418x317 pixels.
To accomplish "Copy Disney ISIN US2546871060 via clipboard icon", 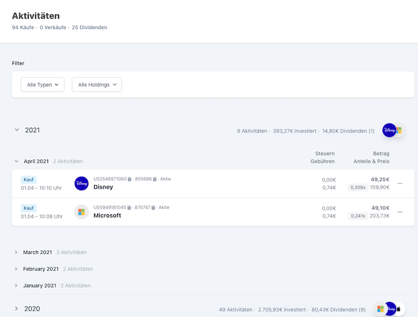I will (129, 179).
